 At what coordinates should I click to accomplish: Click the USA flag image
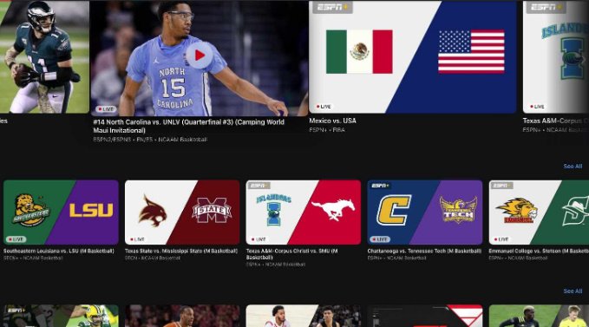(471, 52)
